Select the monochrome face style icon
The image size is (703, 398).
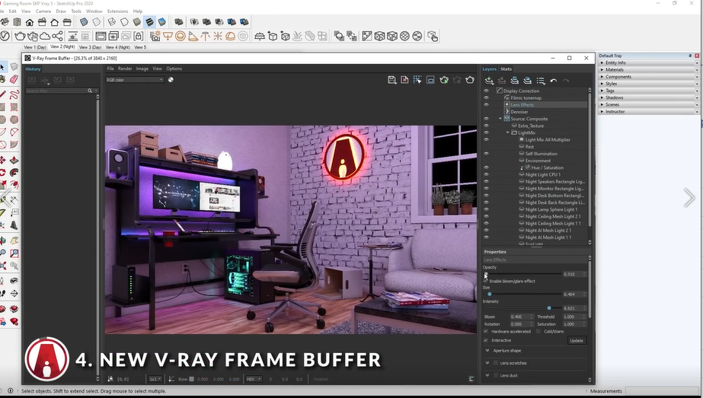point(162,21)
